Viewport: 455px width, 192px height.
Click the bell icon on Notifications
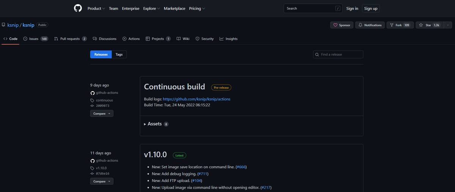pyautogui.click(x=360, y=25)
